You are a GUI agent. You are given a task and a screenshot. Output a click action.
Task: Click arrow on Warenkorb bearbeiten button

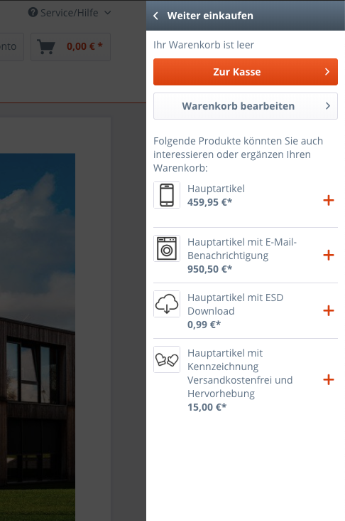(328, 106)
